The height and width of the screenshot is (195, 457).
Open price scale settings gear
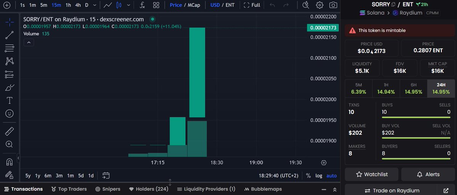(x=324, y=162)
